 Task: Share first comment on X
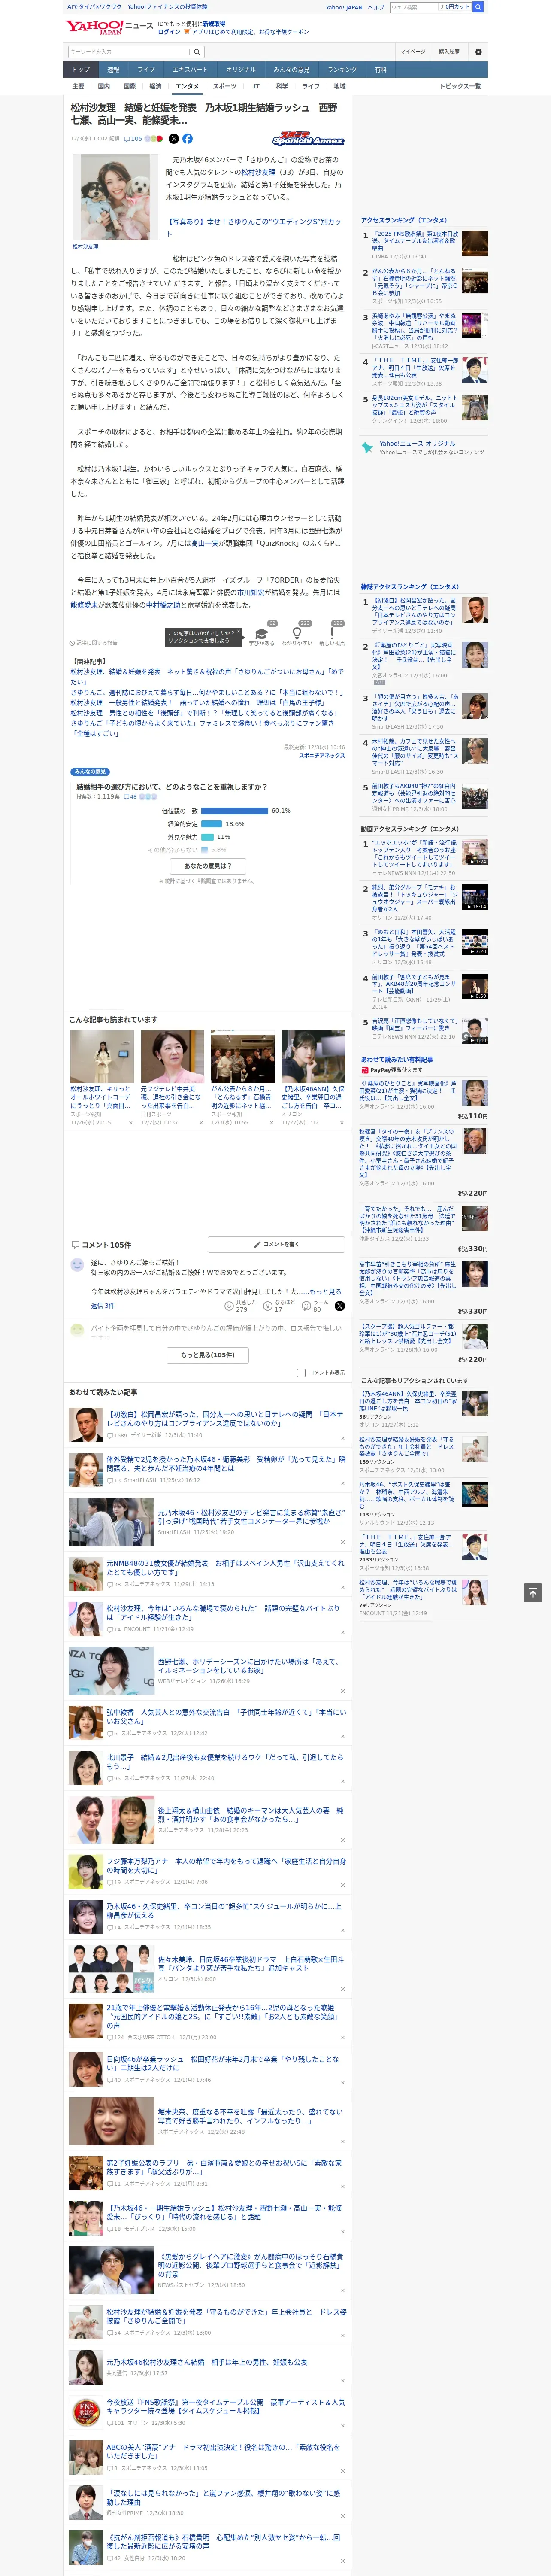point(340,1306)
